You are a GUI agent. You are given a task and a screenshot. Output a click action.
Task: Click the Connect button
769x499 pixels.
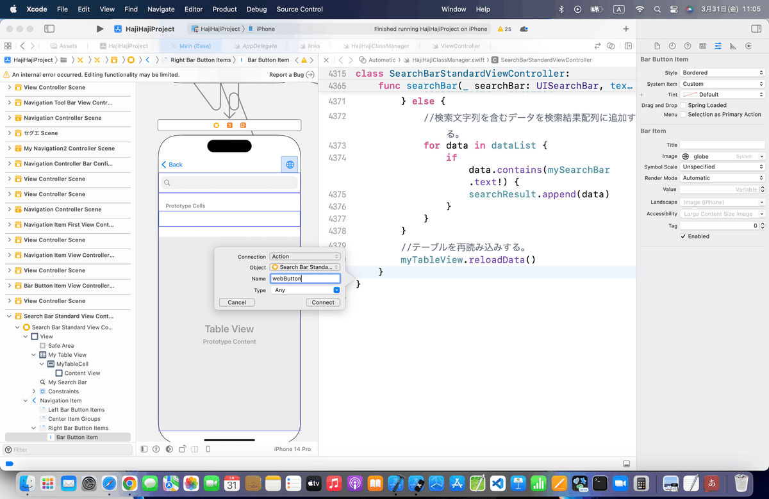point(323,302)
